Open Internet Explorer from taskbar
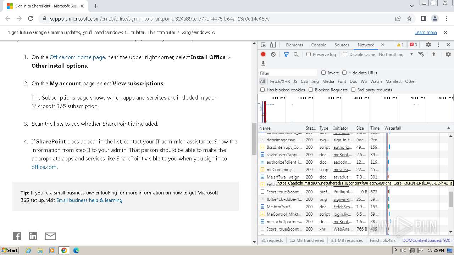The image size is (454, 255). 28,250
